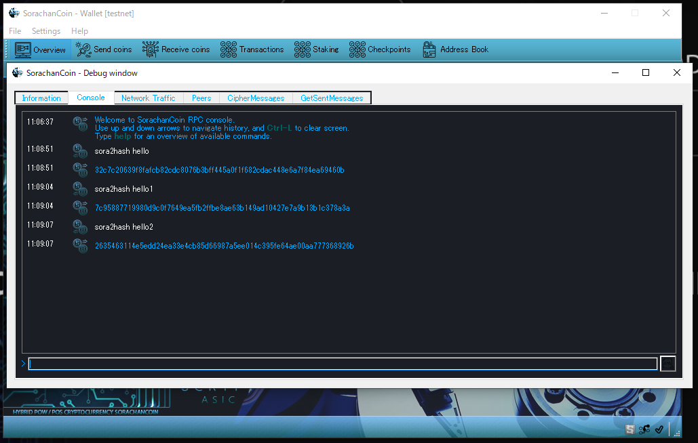Open the Address Book
Image resolution: width=698 pixels, height=443 pixels.
coord(455,49)
